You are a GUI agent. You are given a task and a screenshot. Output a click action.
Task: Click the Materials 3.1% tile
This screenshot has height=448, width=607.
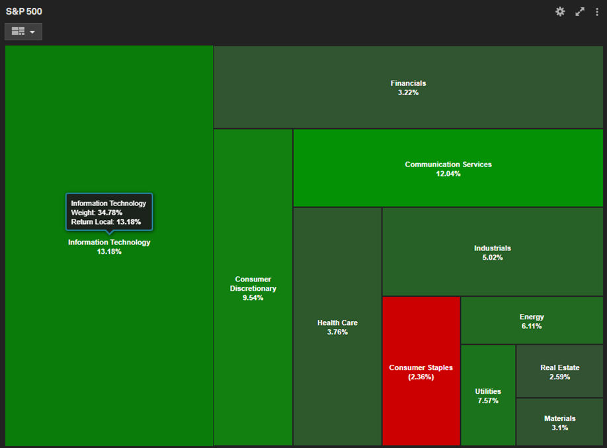tap(559, 422)
